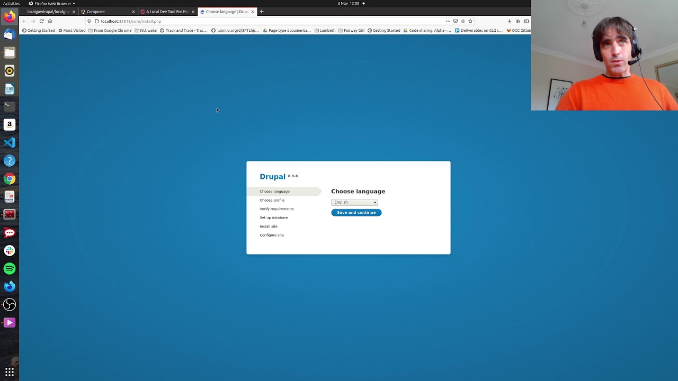Open the Amazon dock icon

(9, 124)
